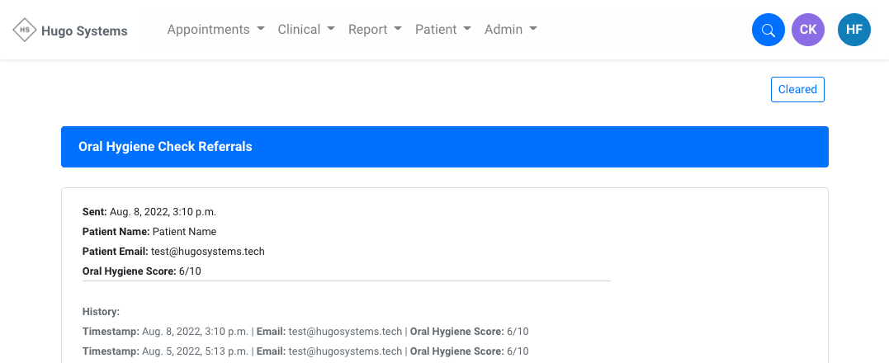The width and height of the screenshot is (889, 363).
Task: Click the email in the Aug. 5 history entry
Action: 346,351
